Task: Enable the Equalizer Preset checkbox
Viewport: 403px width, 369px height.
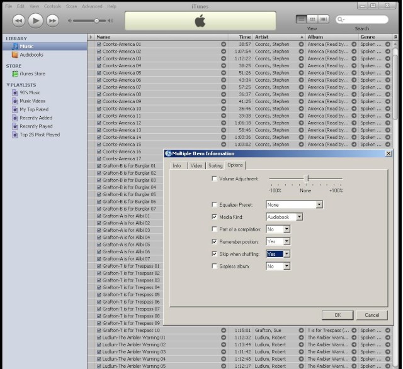Action: click(x=214, y=204)
